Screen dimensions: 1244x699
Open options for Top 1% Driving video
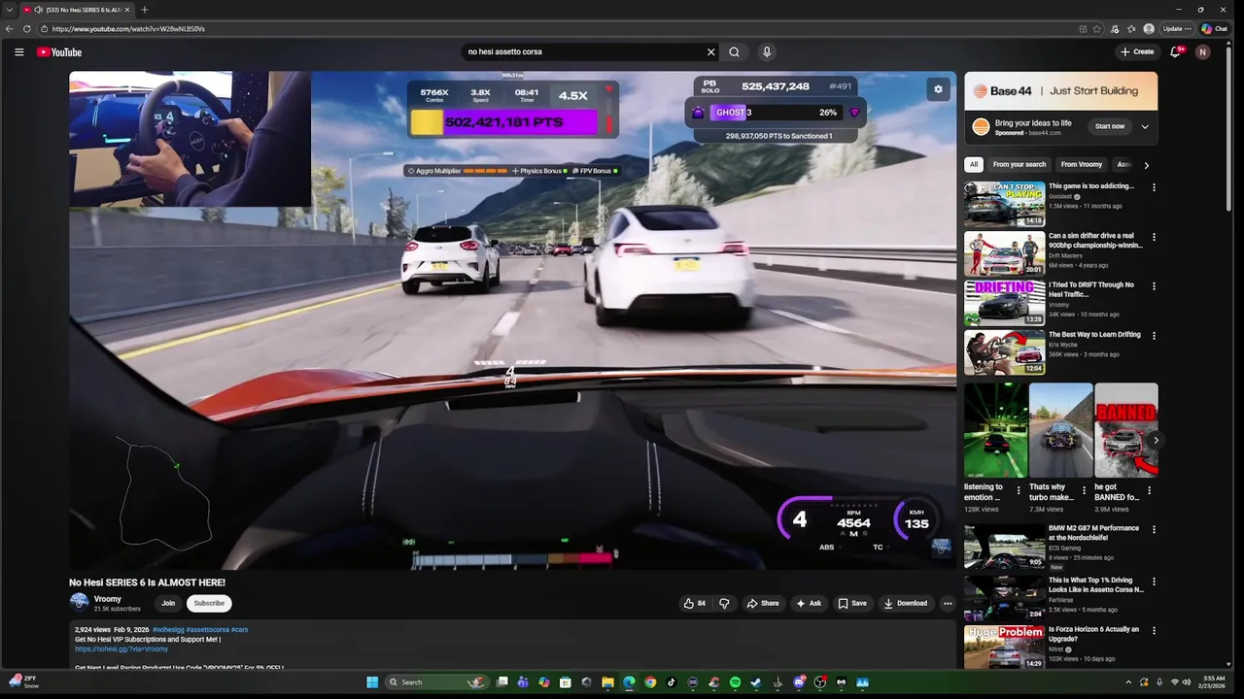1154,581
